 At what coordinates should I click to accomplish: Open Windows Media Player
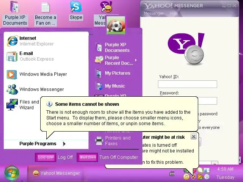coord(46,74)
